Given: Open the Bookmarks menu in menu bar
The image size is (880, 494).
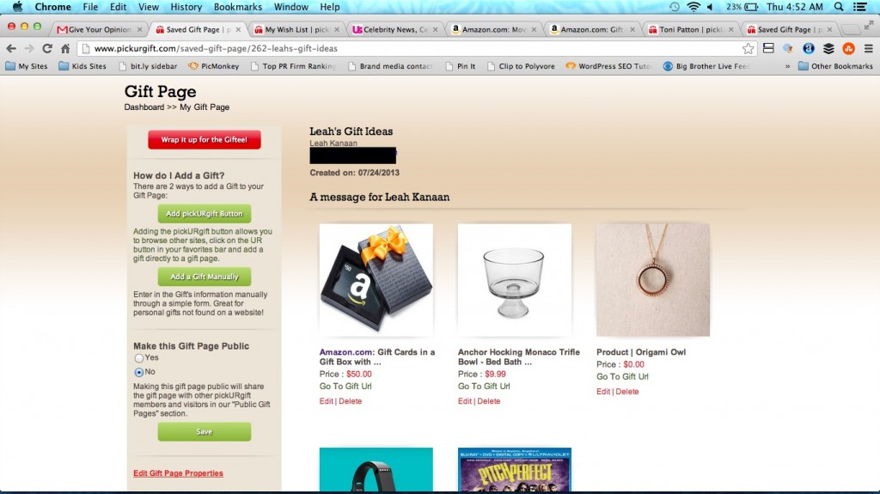Looking at the screenshot, I should click(x=237, y=7).
